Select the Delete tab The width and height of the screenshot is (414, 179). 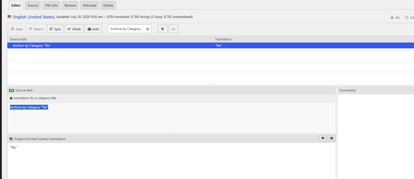tap(108, 5)
